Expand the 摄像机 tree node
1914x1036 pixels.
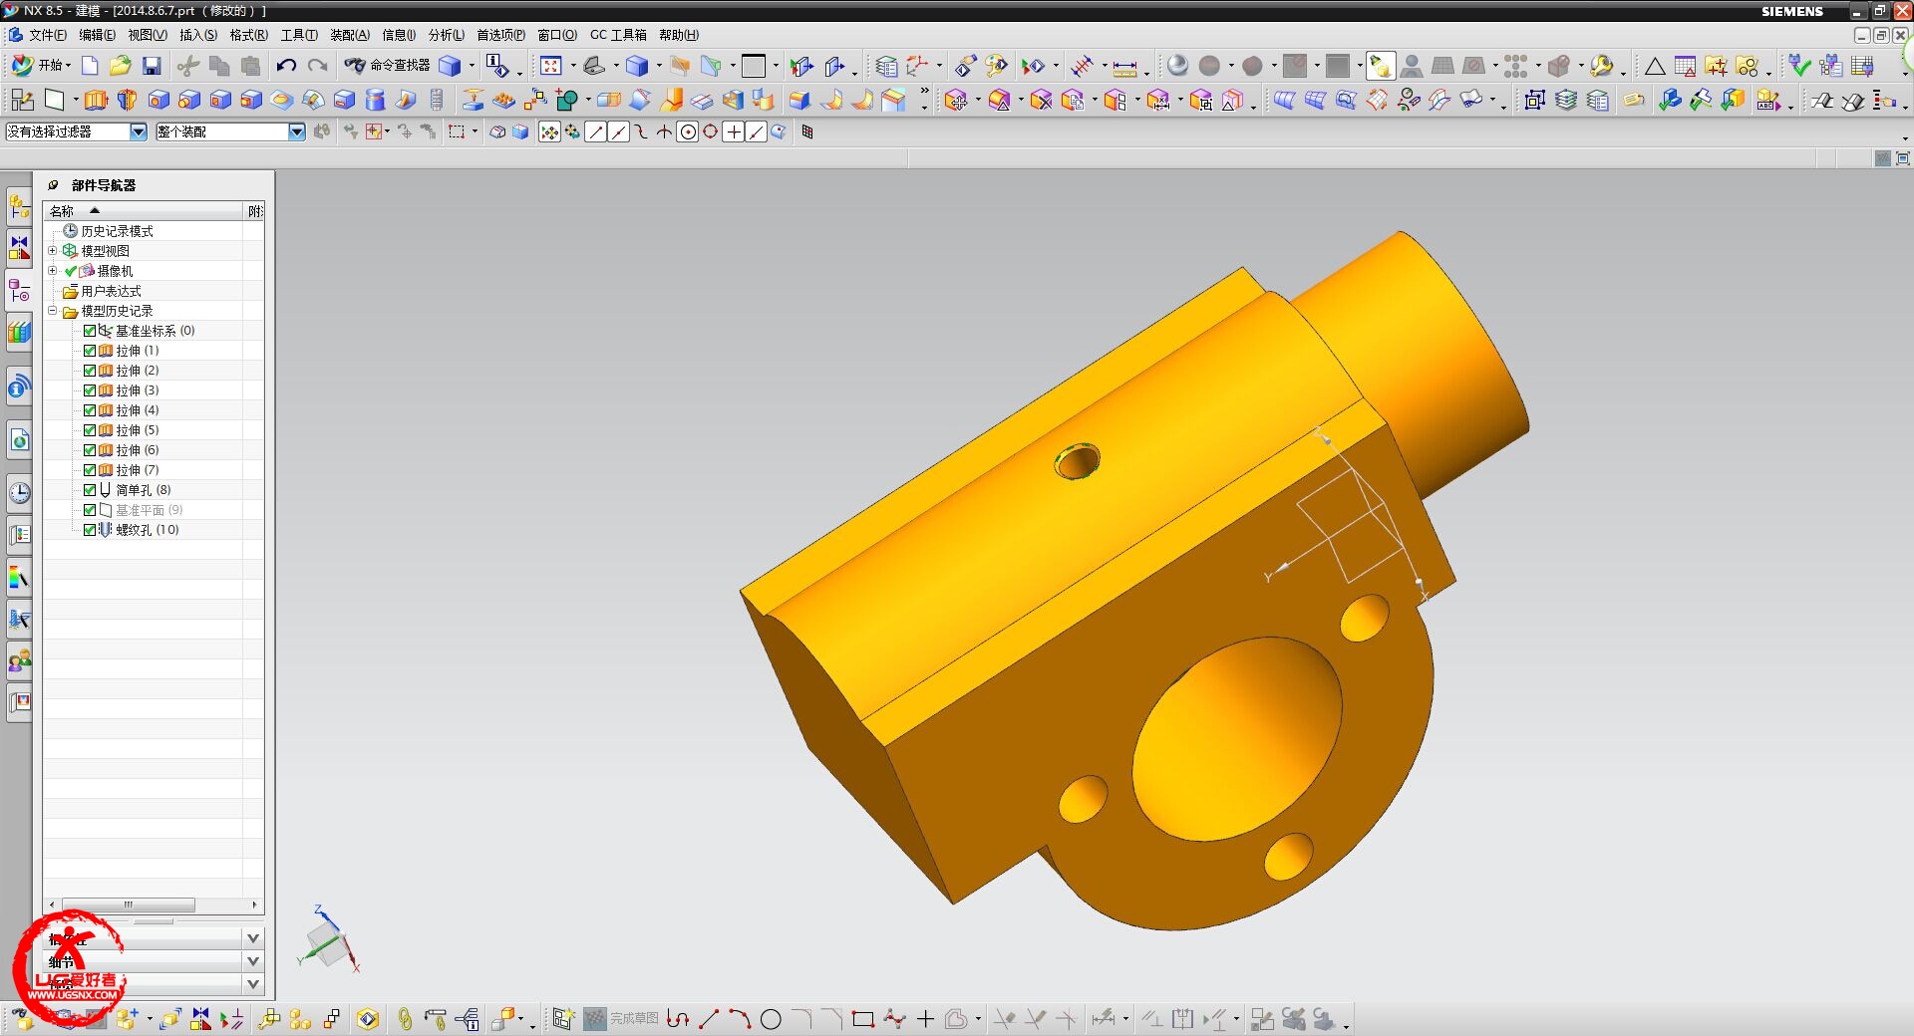pos(53,271)
